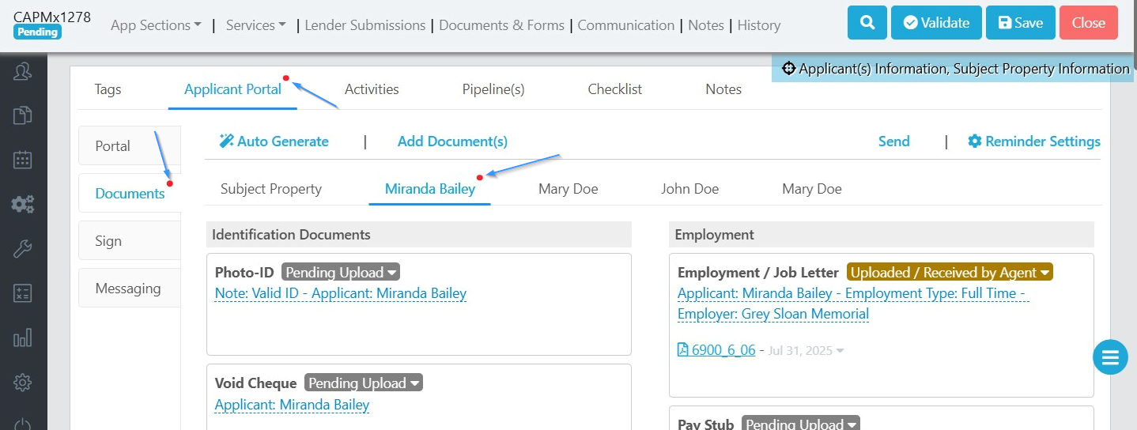Click the double gears sidebar icon

[23, 204]
